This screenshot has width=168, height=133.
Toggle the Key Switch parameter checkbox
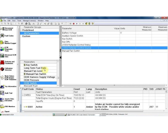coord(25,65)
